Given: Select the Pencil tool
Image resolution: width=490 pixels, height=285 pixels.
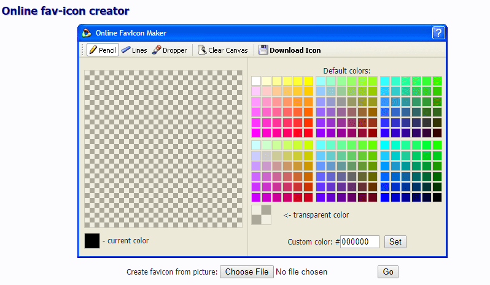Looking at the screenshot, I should coord(103,50).
